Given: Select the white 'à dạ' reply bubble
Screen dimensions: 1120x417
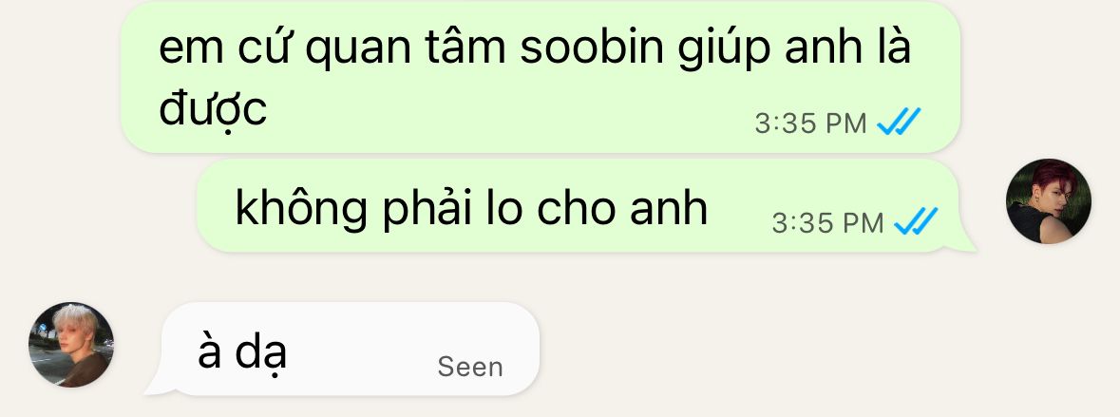Looking at the screenshot, I should pos(350,349).
